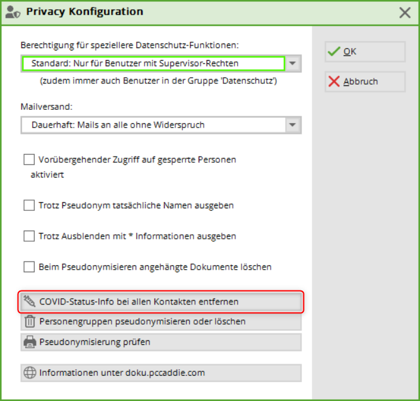Click the red X icon on Abbruch

point(334,81)
